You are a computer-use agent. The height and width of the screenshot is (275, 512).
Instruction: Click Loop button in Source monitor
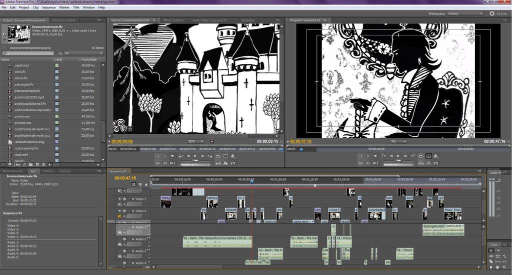click(218, 156)
